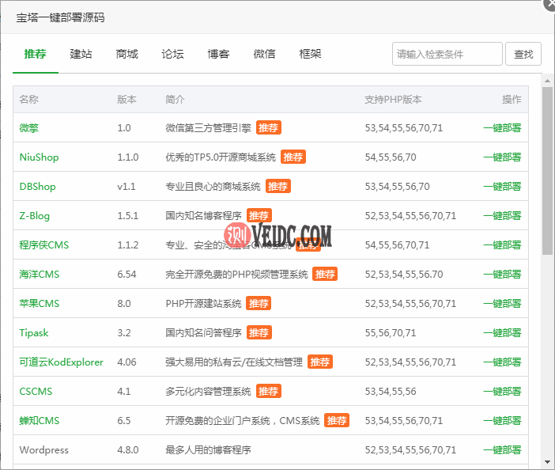
Task: Switch to the 框架 tab
Action: tap(310, 54)
